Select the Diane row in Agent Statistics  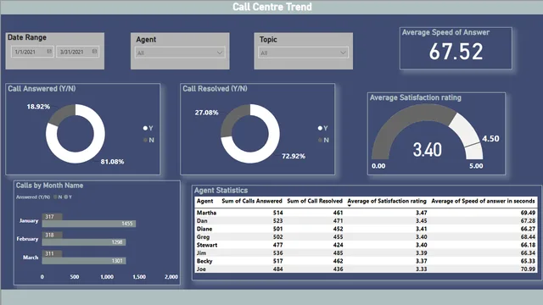[366, 229]
